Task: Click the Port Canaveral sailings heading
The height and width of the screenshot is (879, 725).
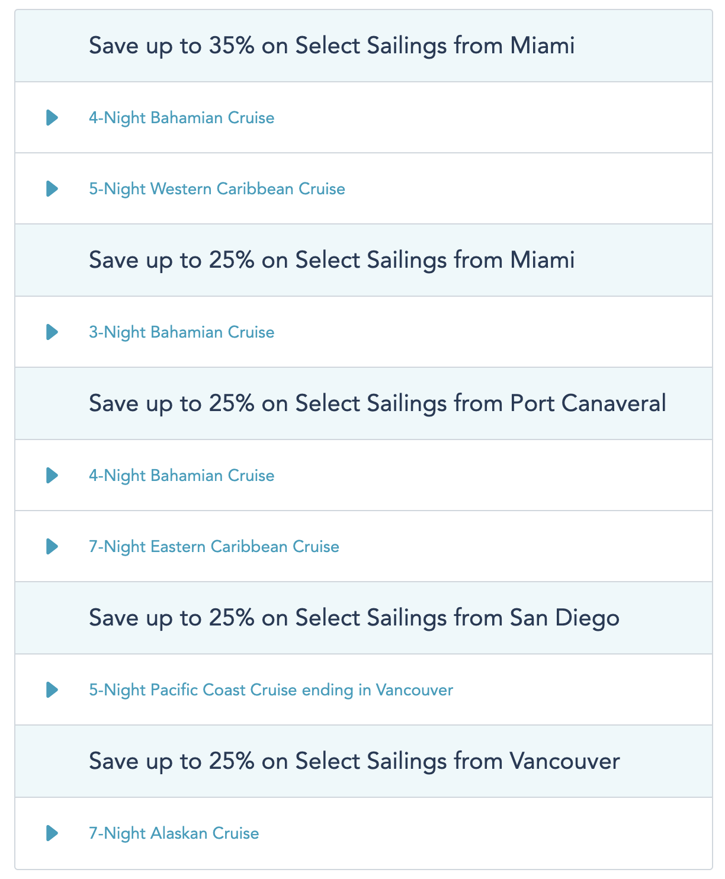Action: click(377, 403)
